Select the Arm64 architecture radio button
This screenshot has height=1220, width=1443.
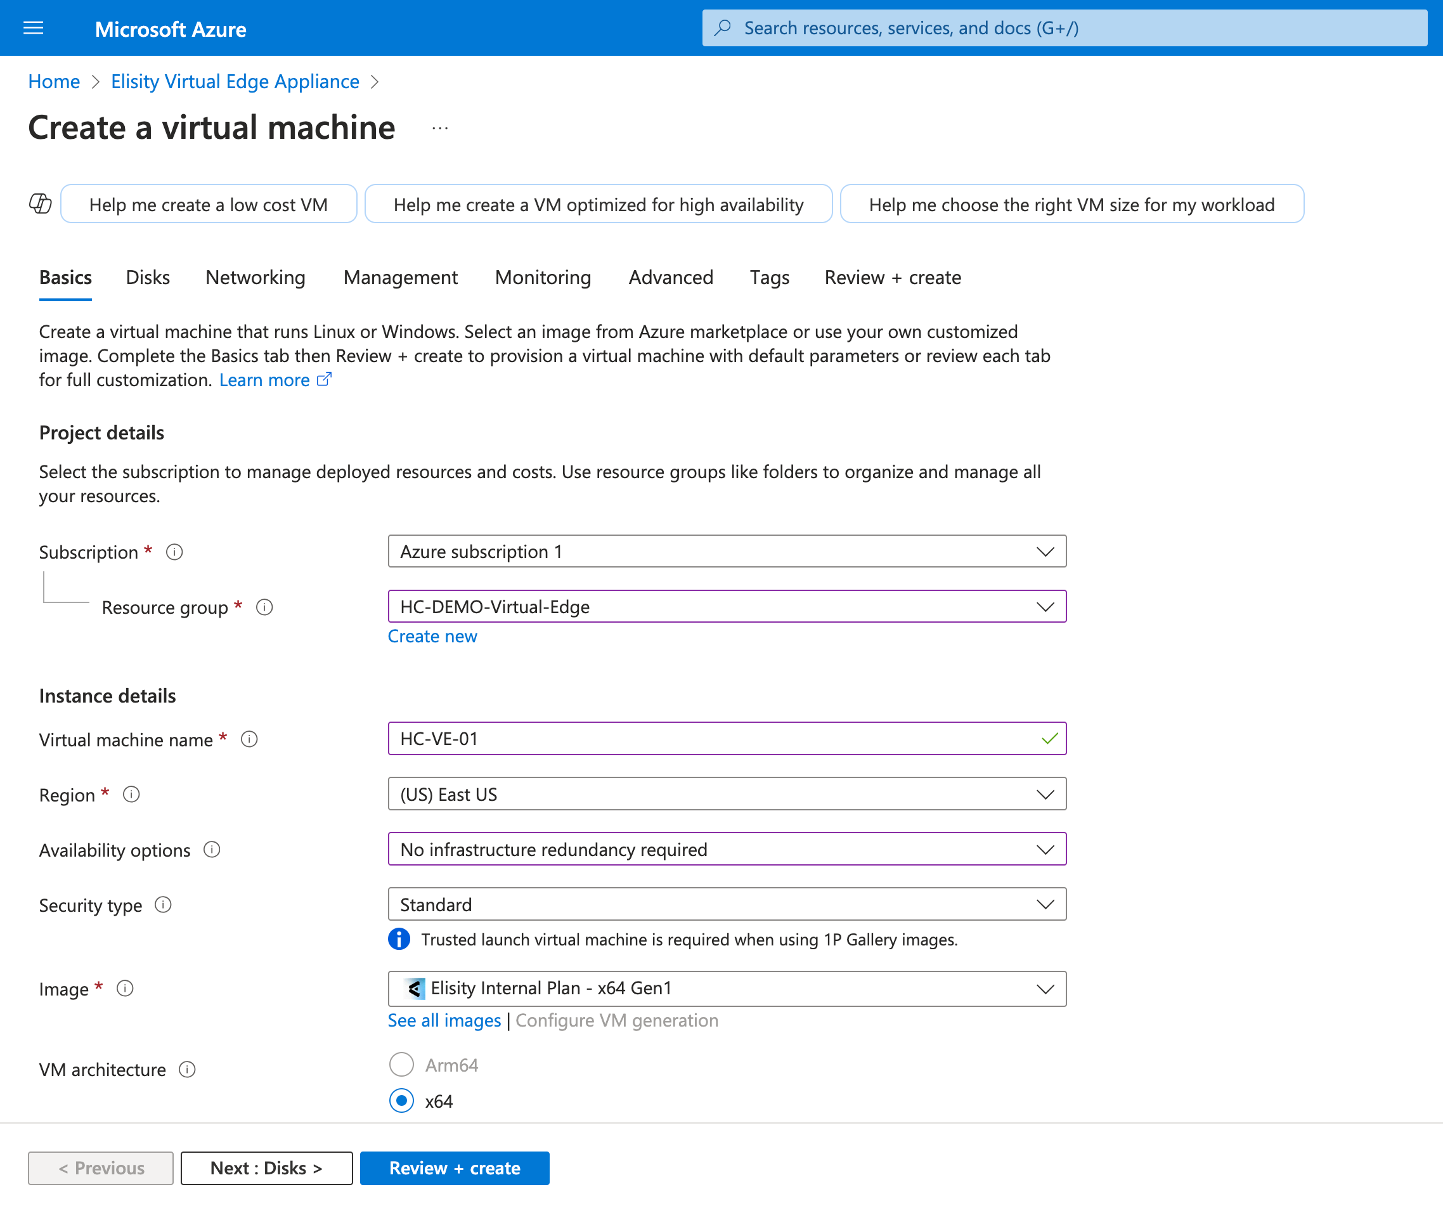pos(402,1065)
